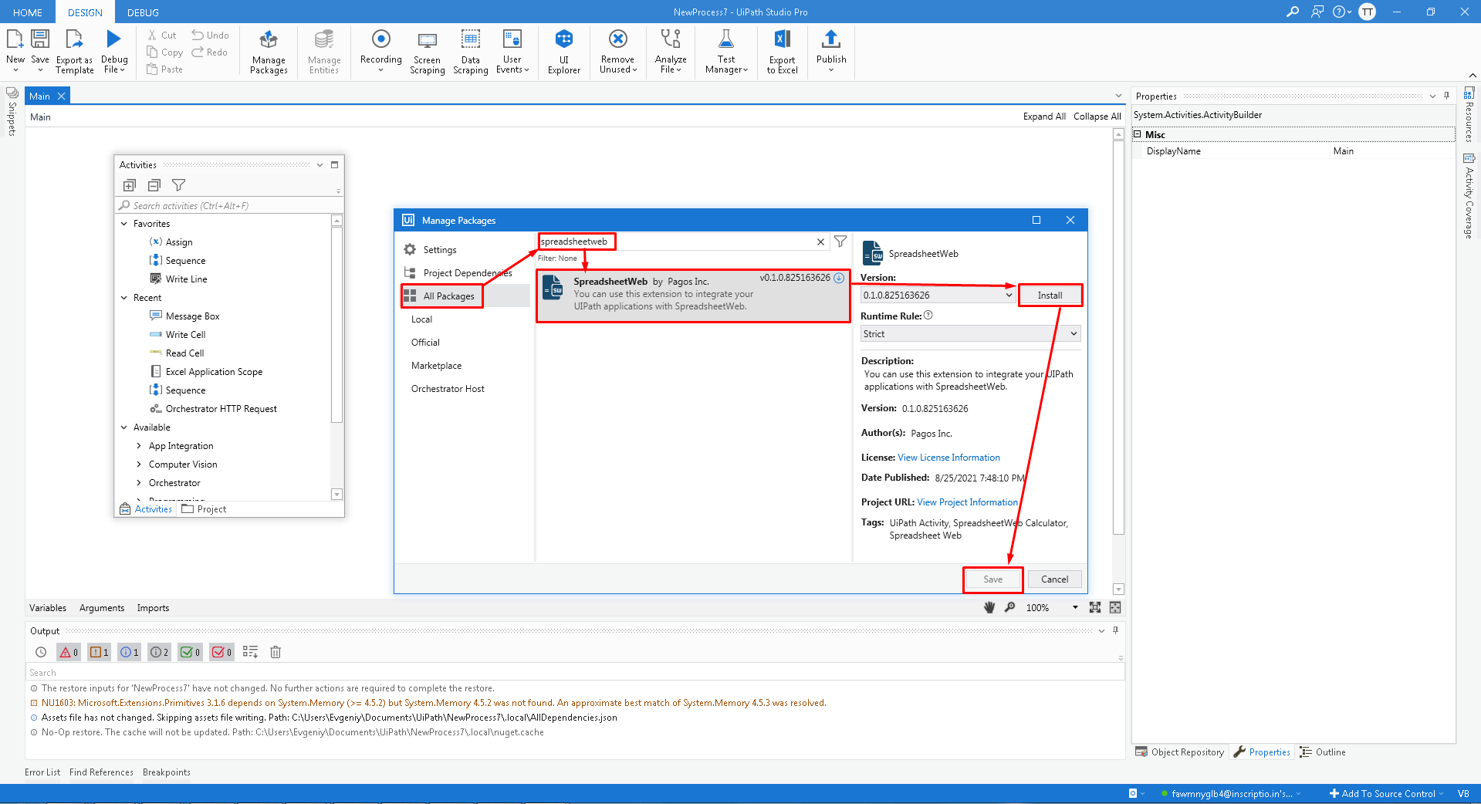Launch Screen Scraping tool

coord(427,52)
